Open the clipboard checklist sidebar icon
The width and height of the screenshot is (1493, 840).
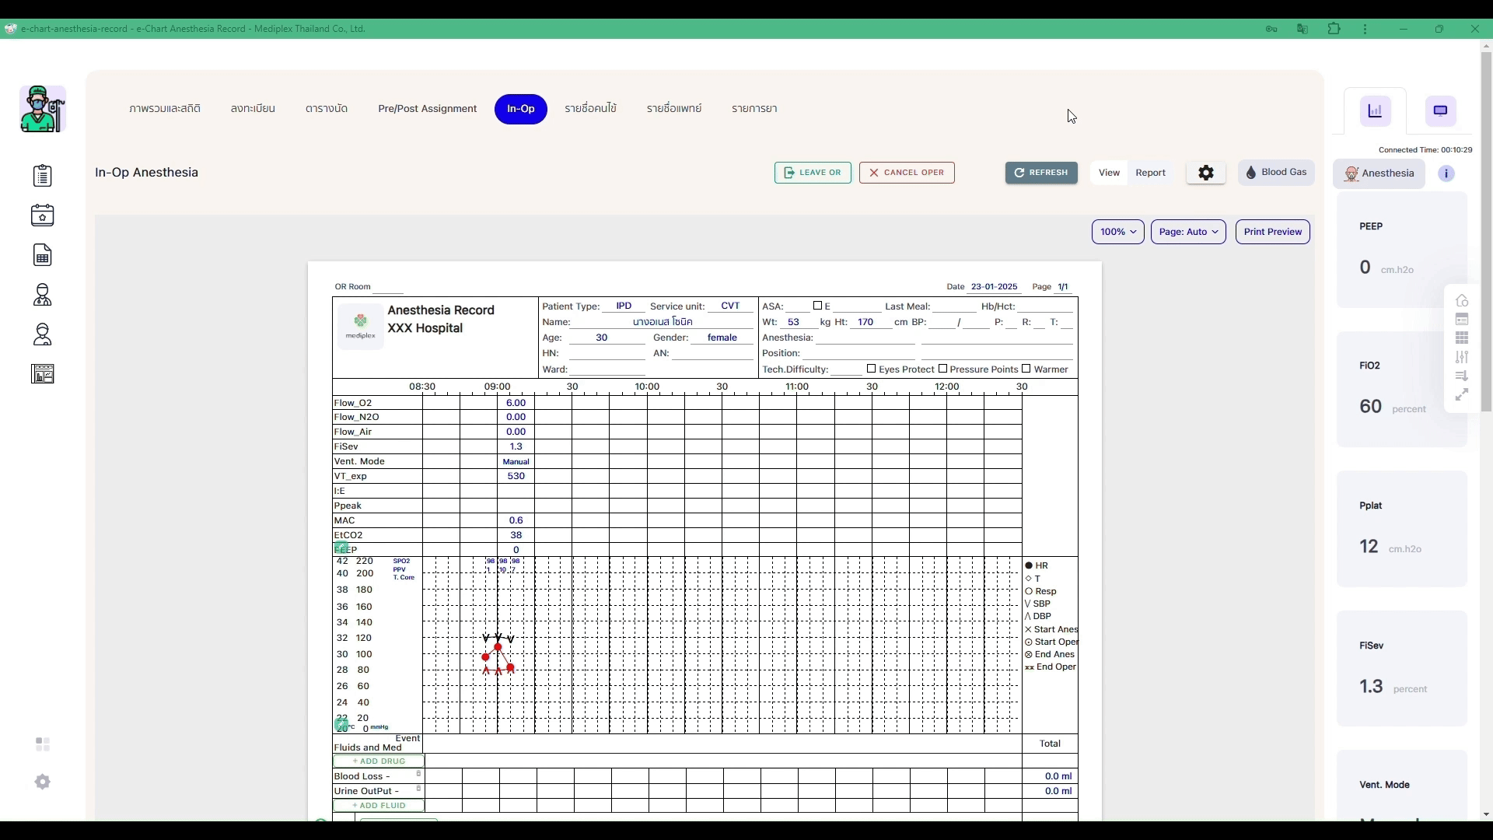43,176
